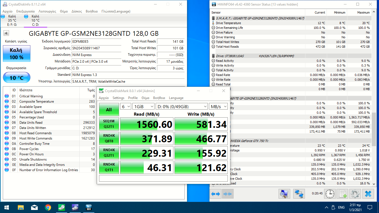Open the Action Center notifications icon
The height and width of the screenshot is (213, 379).
(370, 207)
